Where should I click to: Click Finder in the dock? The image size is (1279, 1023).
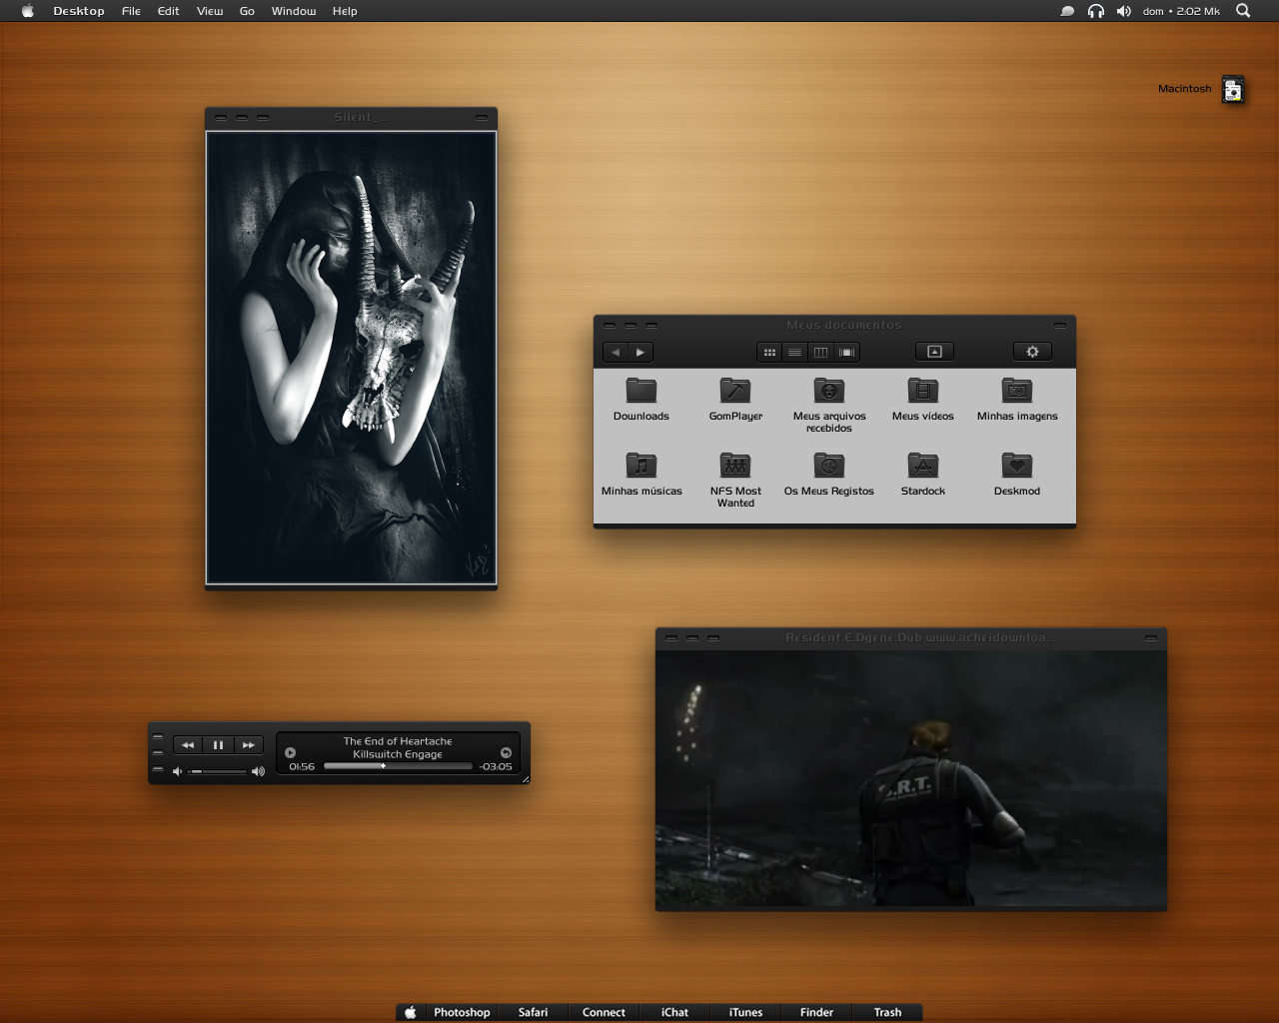click(x=816, y=1012)
